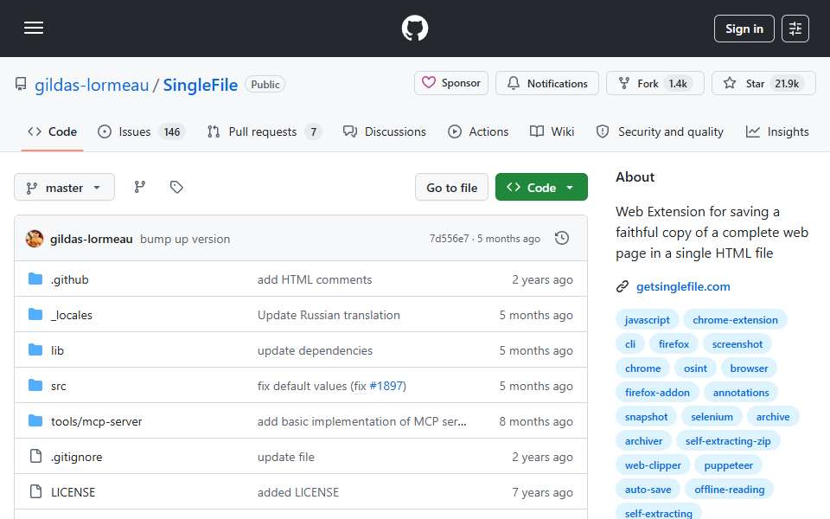
Task: Open the .github folder
Action: click(x=69, y=279)
